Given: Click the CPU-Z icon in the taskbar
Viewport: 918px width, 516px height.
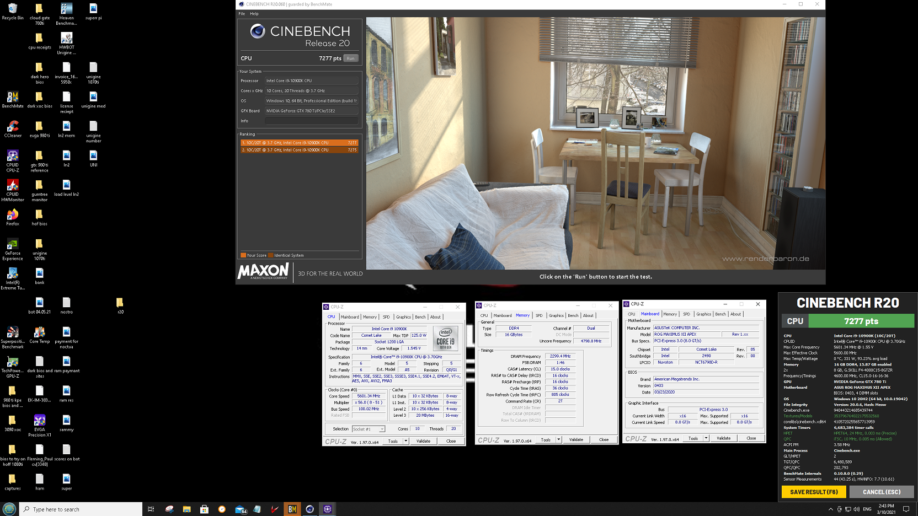Looking at the screenshot, I should (327, 509).
